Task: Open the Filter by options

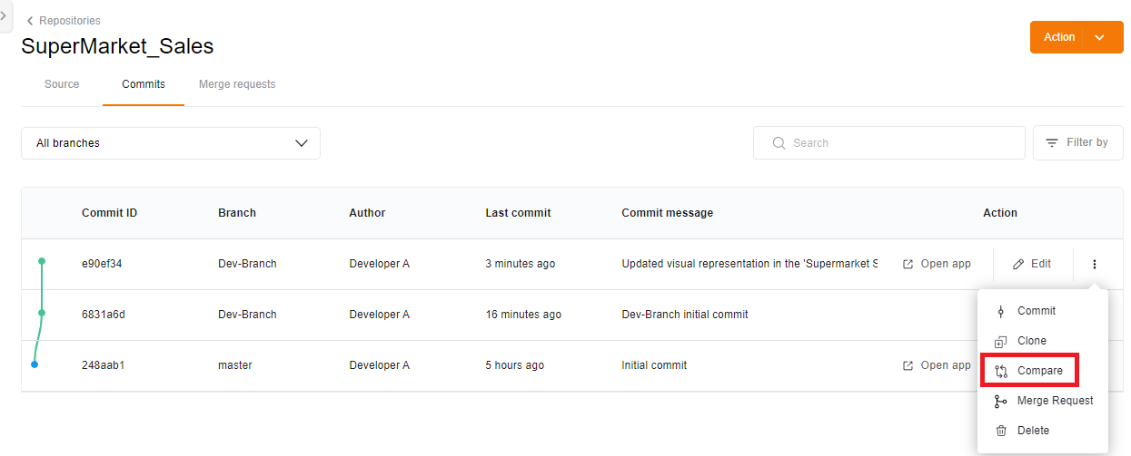Action: (x=1077, y=143)
